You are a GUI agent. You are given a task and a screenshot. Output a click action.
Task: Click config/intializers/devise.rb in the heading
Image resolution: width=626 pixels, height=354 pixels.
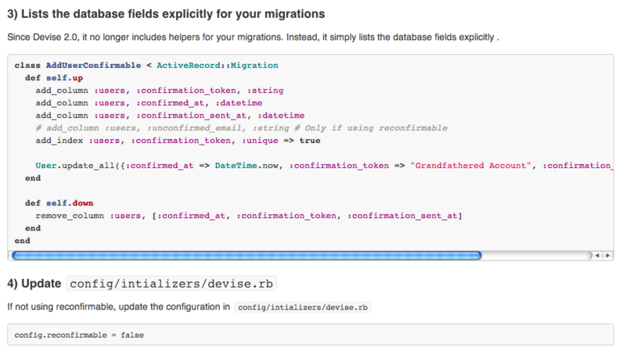click(171, 284)
